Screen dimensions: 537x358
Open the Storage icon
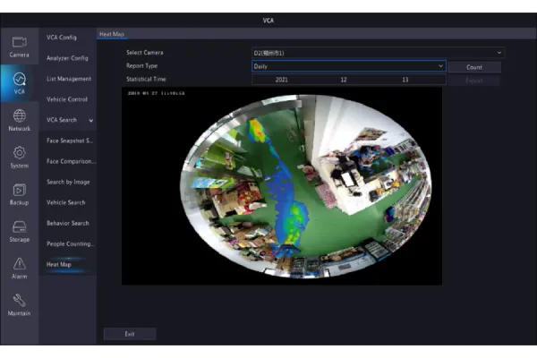pos(19,231)
